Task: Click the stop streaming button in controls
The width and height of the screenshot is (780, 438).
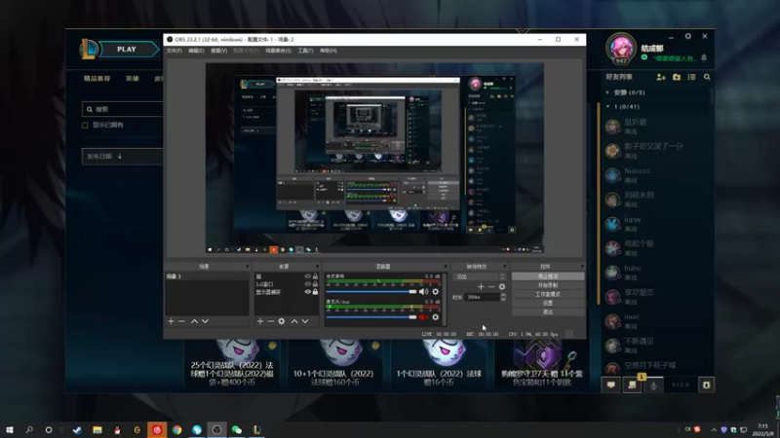Action: pyautogui.click(x=548, y=276)
